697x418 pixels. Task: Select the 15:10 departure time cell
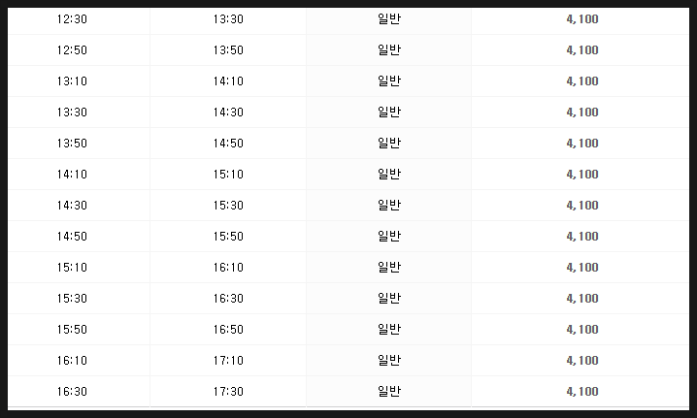pos(72,268)
